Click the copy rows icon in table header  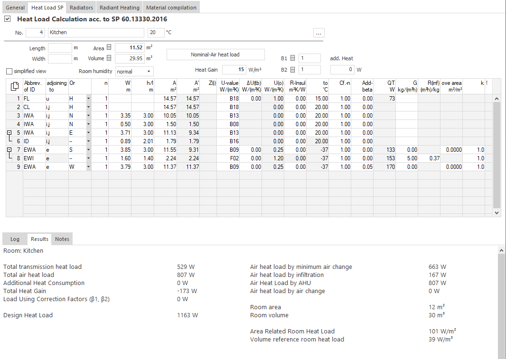tap(15, 86)
